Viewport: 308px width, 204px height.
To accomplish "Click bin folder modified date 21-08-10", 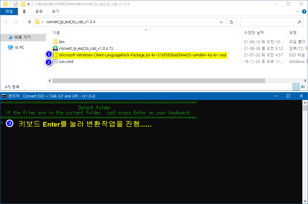I will [263, 42].
